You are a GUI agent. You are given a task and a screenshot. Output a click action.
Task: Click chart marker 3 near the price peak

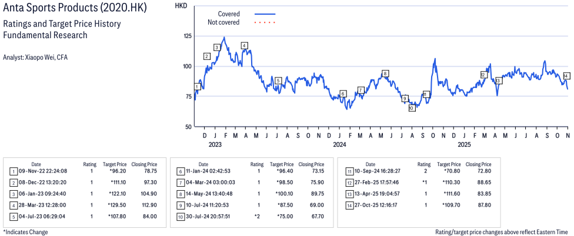(x=217, y=48)
